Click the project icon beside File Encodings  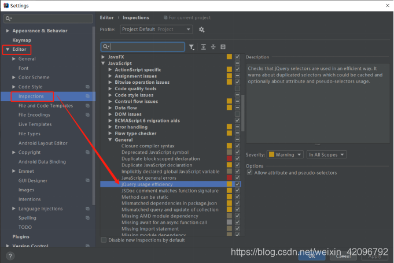pos(87,115)
